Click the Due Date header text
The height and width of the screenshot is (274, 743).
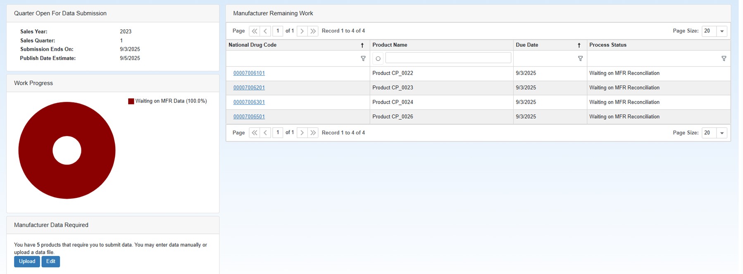click(x=527, y=45)
